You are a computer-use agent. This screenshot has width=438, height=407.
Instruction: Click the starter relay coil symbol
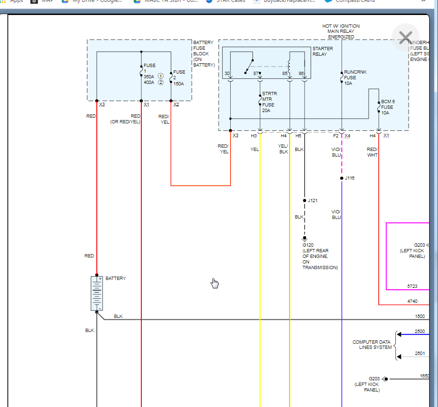click(x=289, y=66)
